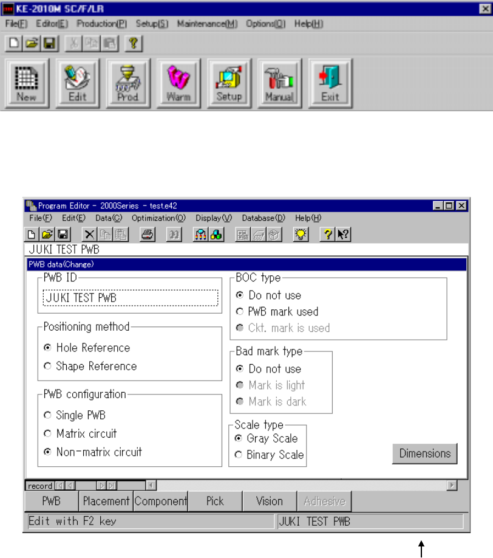Click record next navigation arrow
The image size is (493, 558).
101,486
